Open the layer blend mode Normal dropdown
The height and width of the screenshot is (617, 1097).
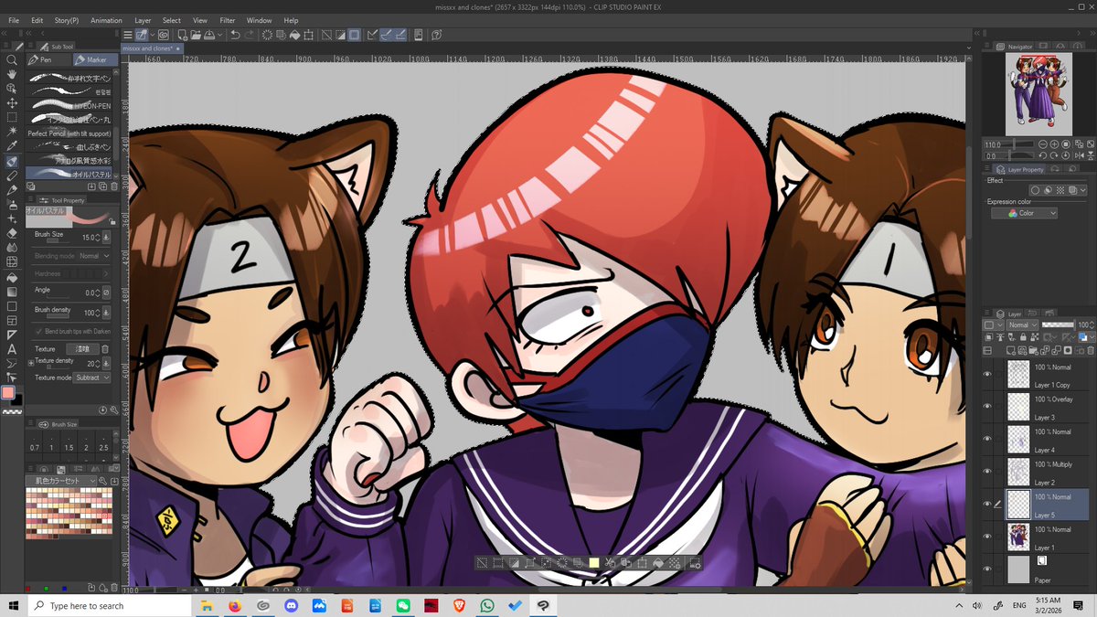pyautogui.click(x=1022, y=324)
